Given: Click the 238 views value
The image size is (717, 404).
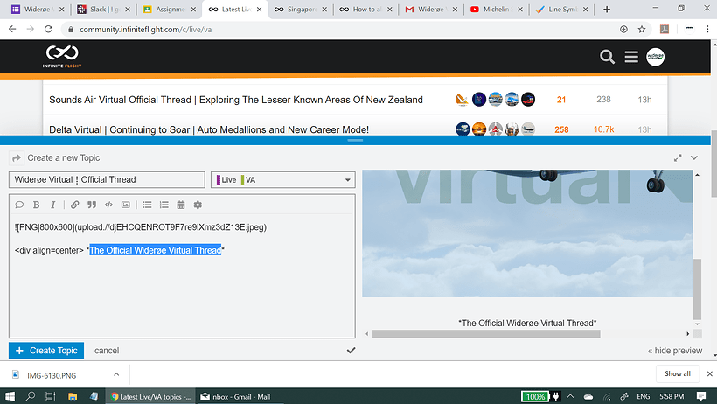Looking at the screenshot, I should coord(603,100).
